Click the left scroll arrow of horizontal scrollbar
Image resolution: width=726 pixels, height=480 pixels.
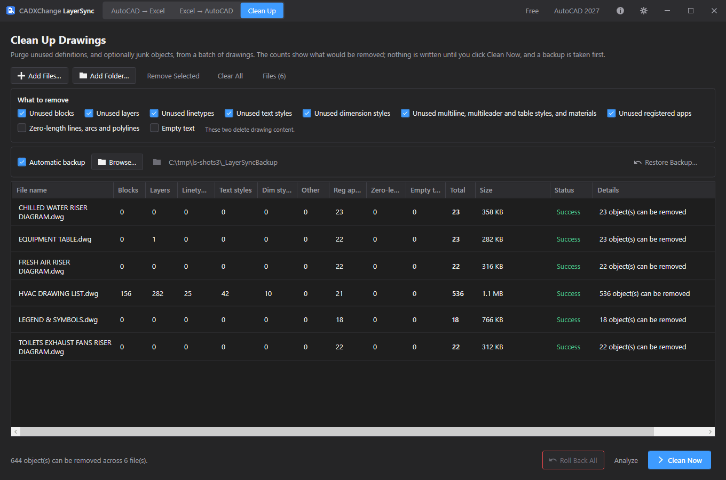click(15, 431)
